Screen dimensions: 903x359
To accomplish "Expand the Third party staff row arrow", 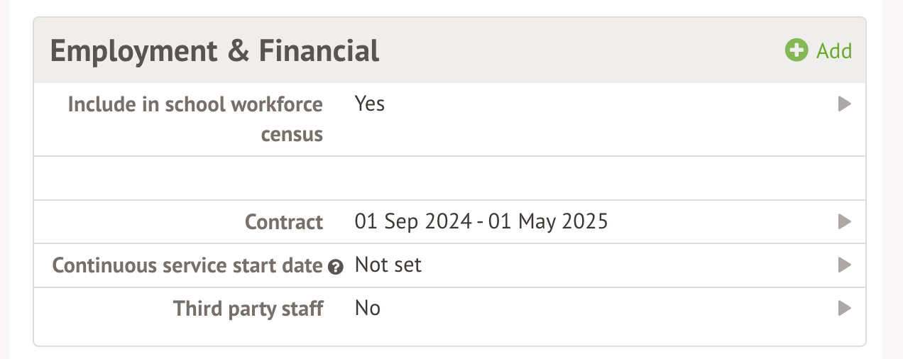I will pyautogui.click(x=844, y=308).
